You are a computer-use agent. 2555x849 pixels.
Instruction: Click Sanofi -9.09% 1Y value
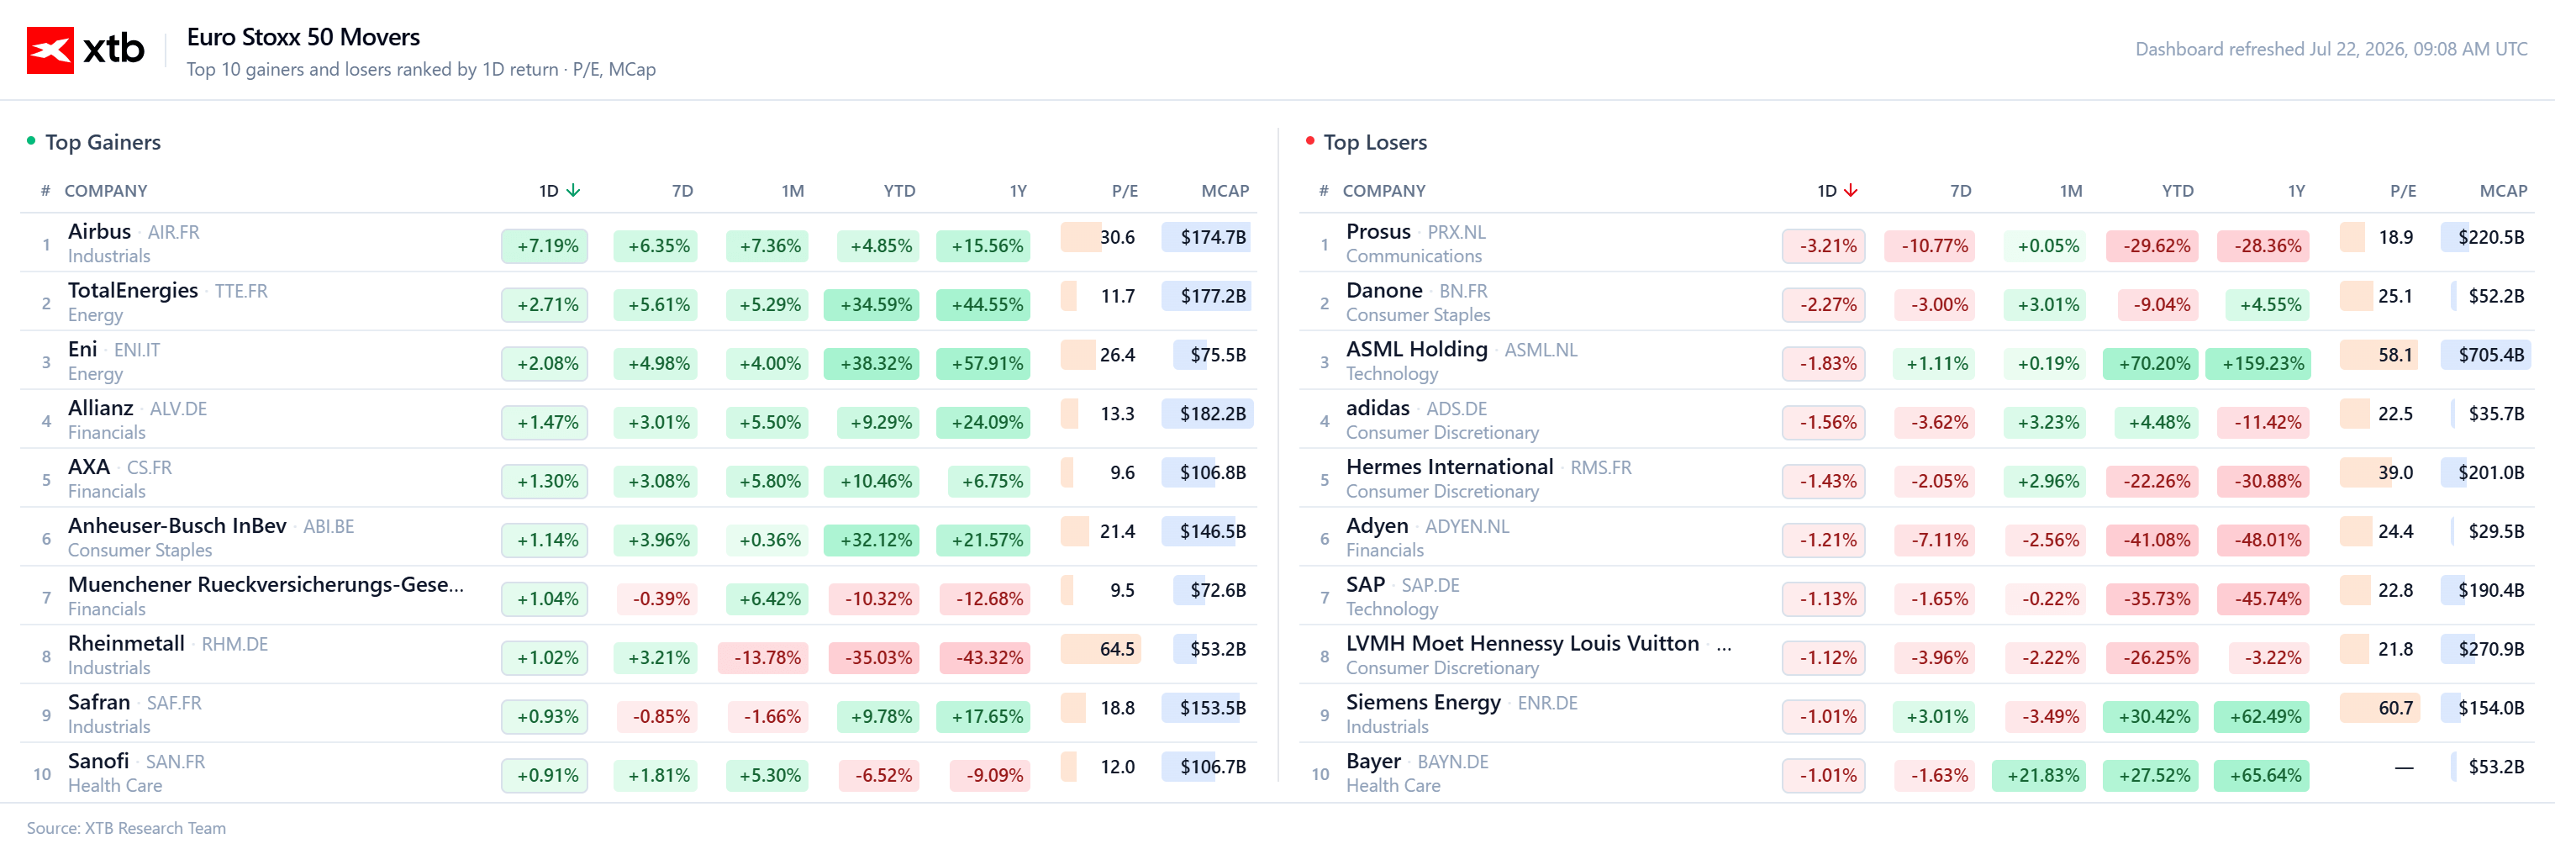tap(991, 775)
